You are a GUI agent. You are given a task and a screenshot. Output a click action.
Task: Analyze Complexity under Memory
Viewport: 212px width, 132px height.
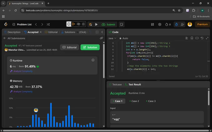pyautogui.click(x=22, y=91)
